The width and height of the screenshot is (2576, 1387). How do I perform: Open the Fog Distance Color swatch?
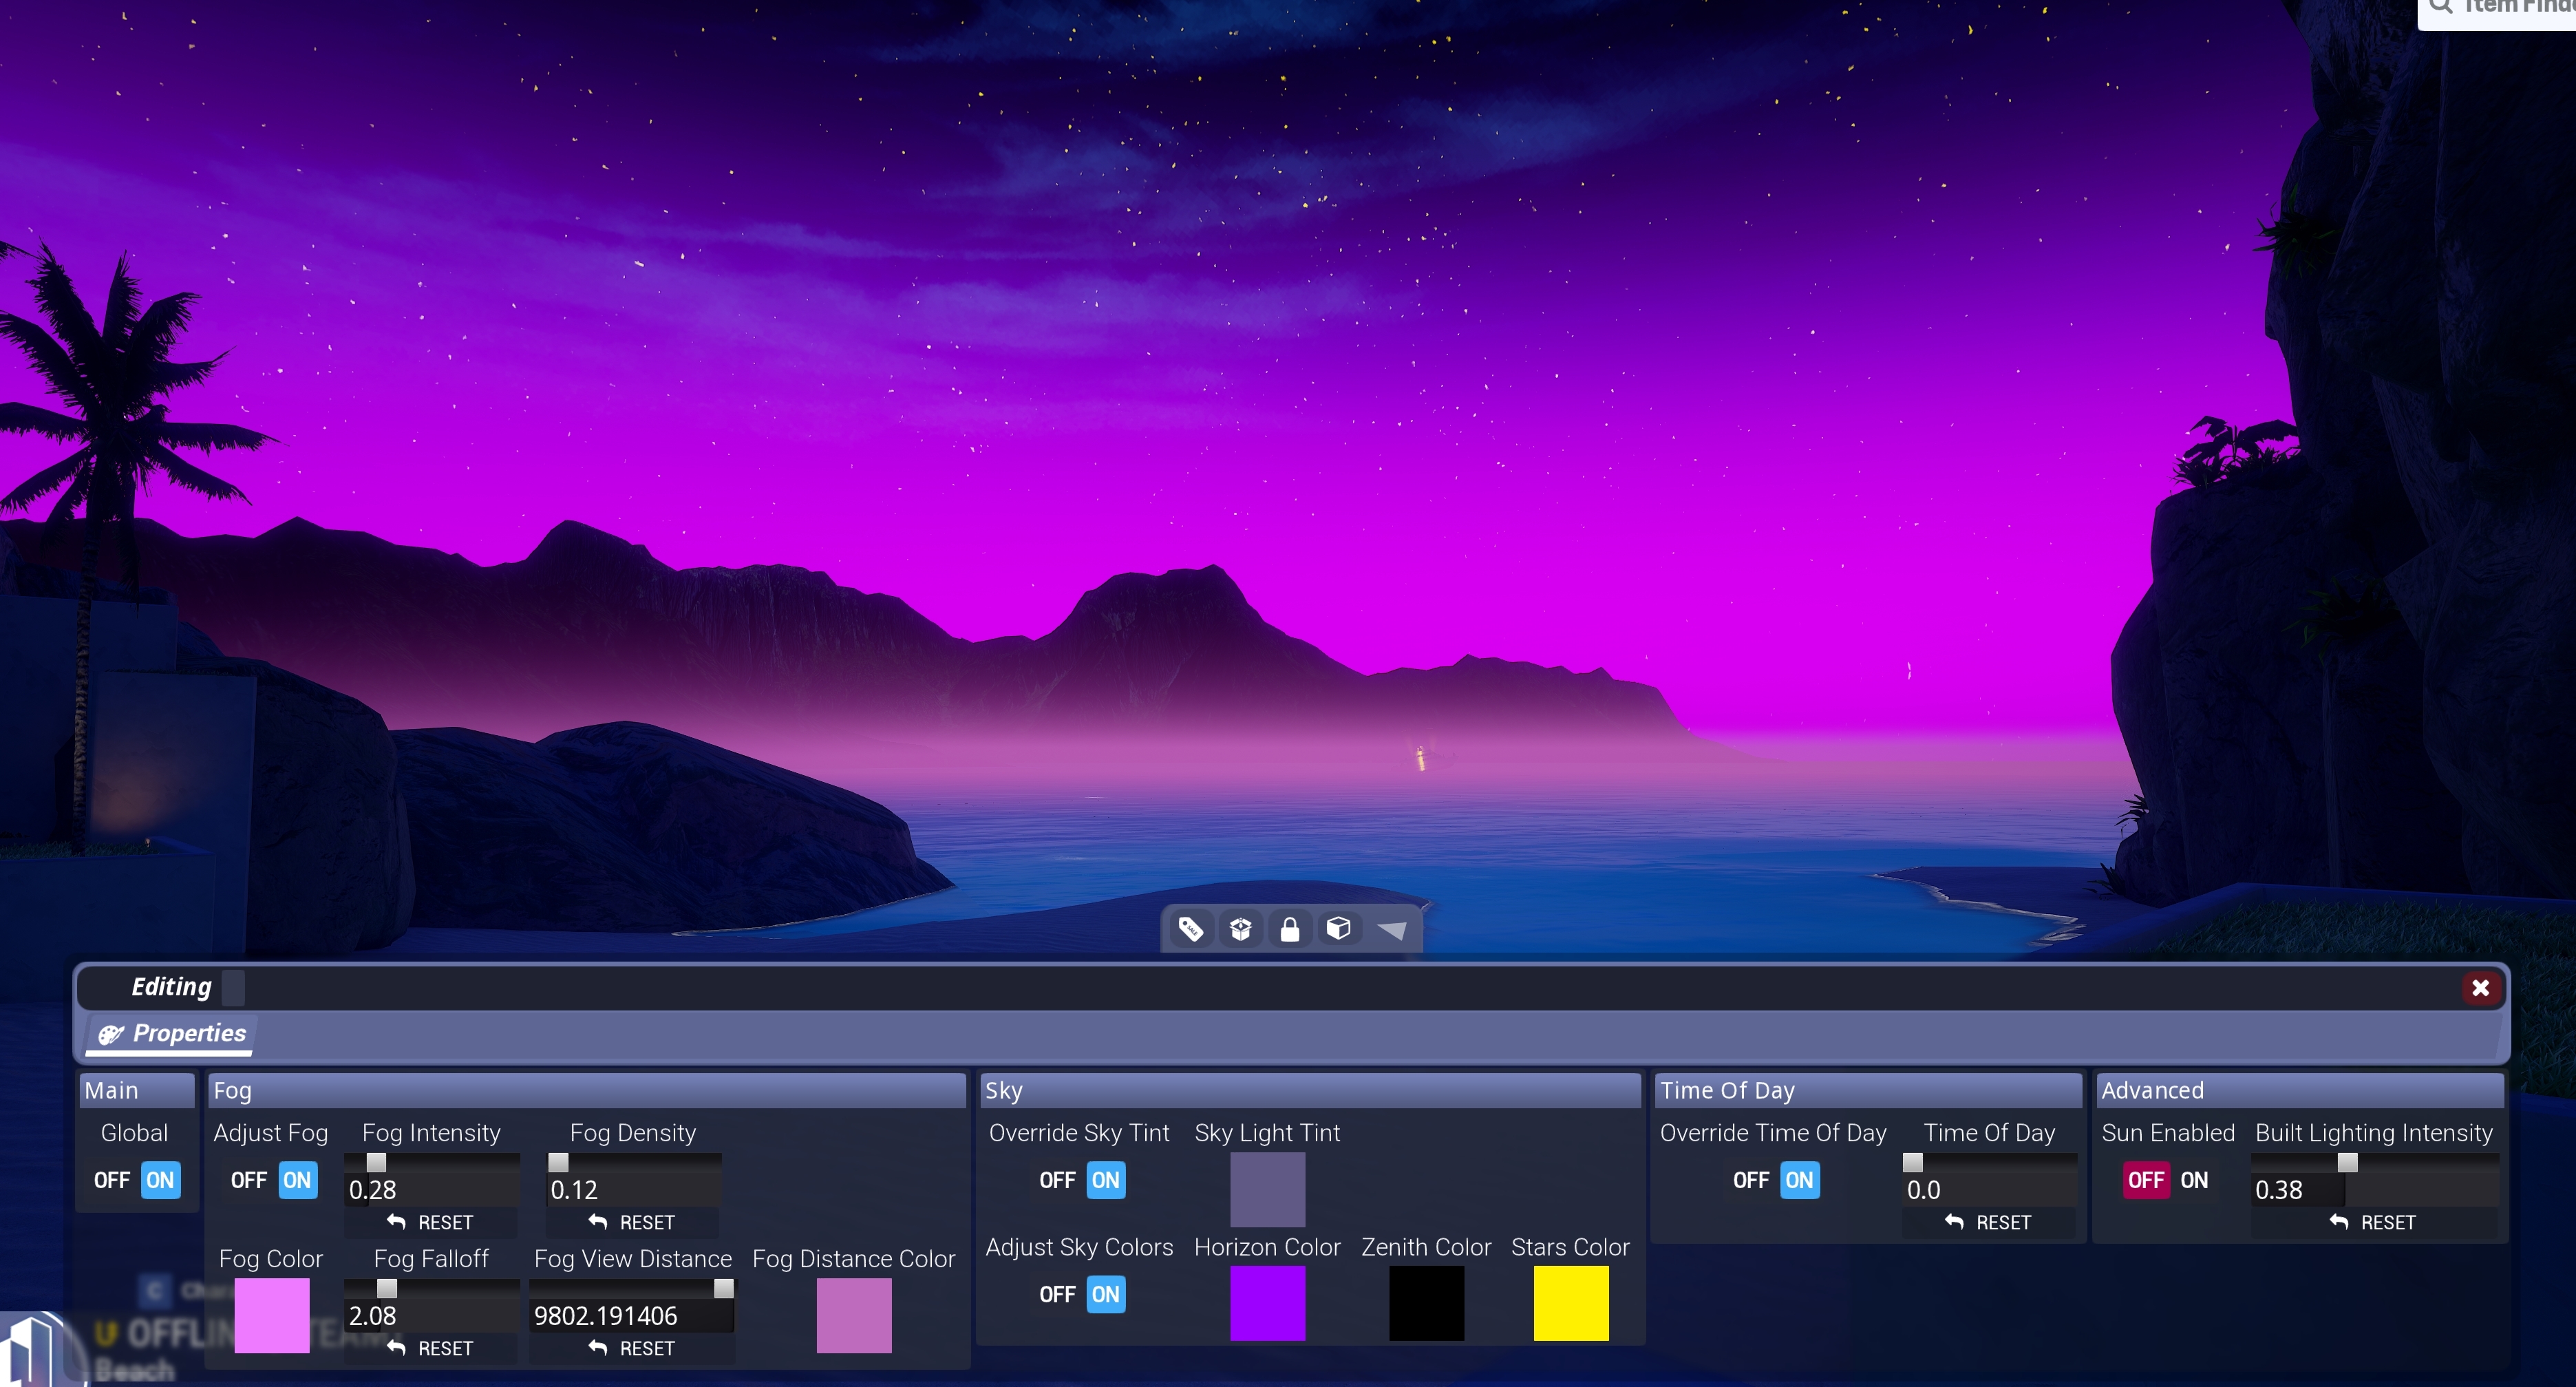(853, 1315)
